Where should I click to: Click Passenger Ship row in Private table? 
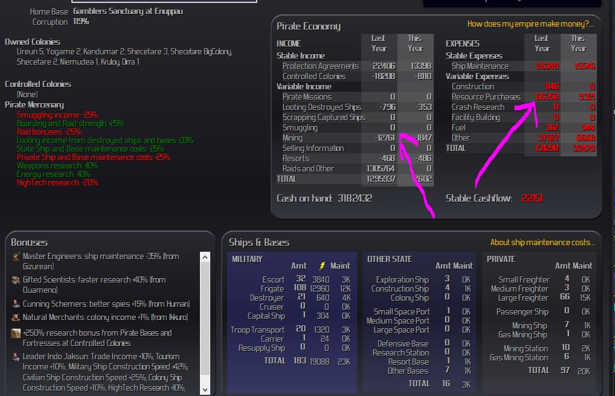[539, 311]
